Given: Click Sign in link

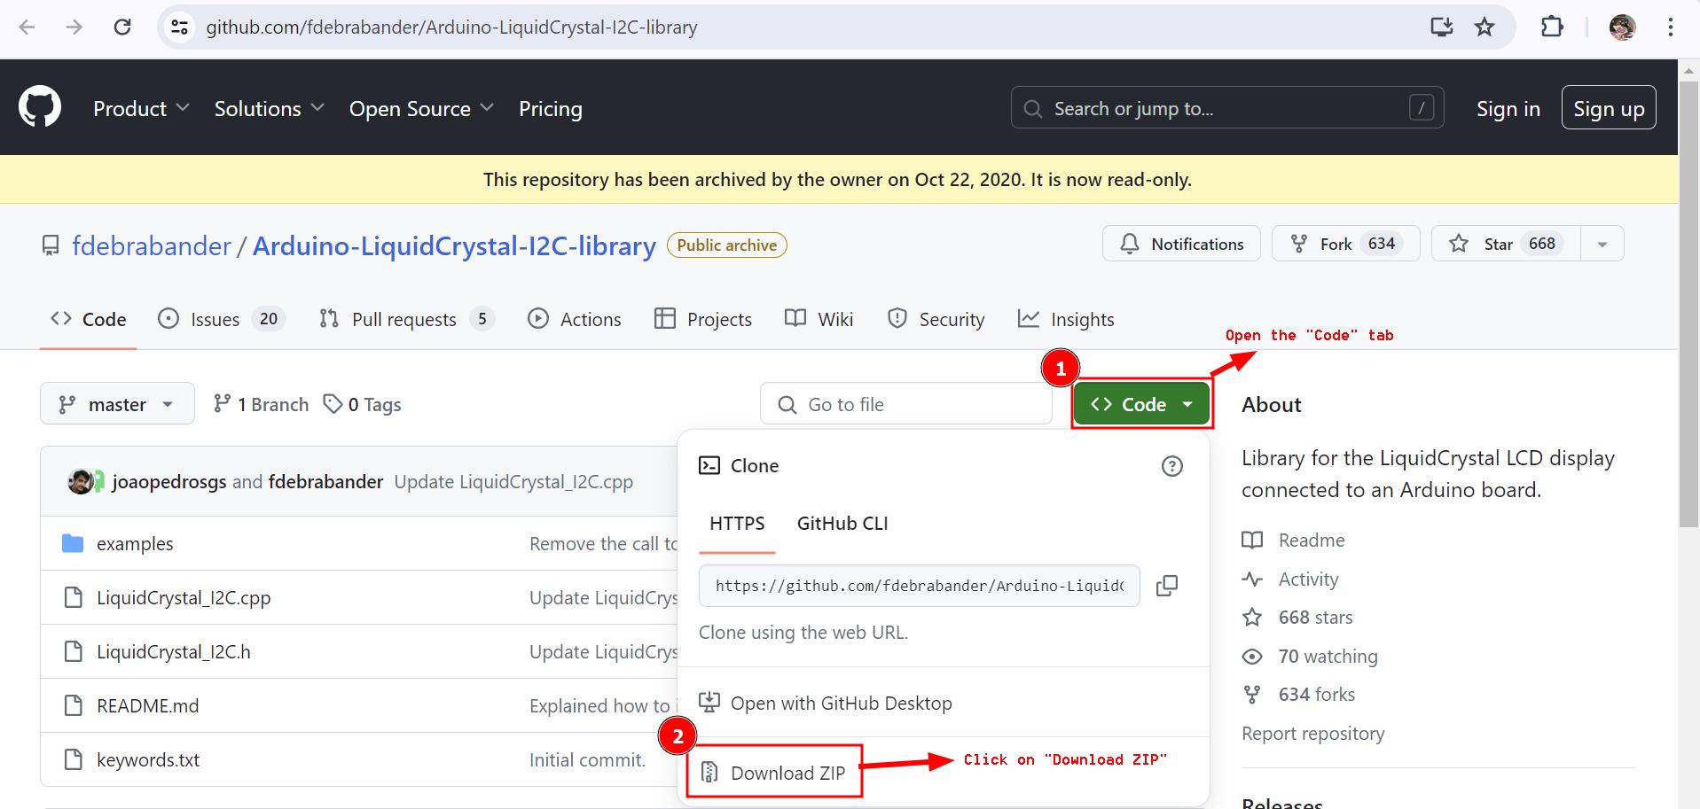Looking at the screenshot, I should (1508, 108).
